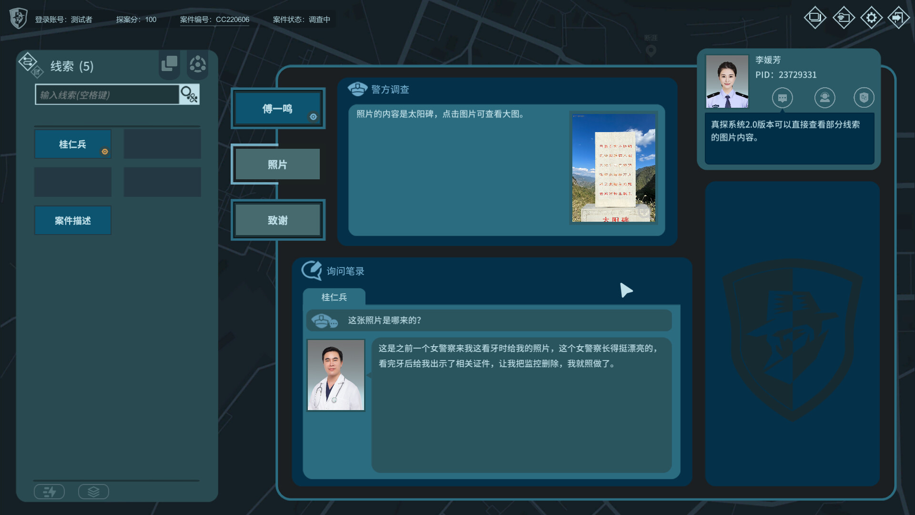The image size is (915, 515).
Task: Toggle the eye on the 傅一鸣 node
Action: point(313,117)
